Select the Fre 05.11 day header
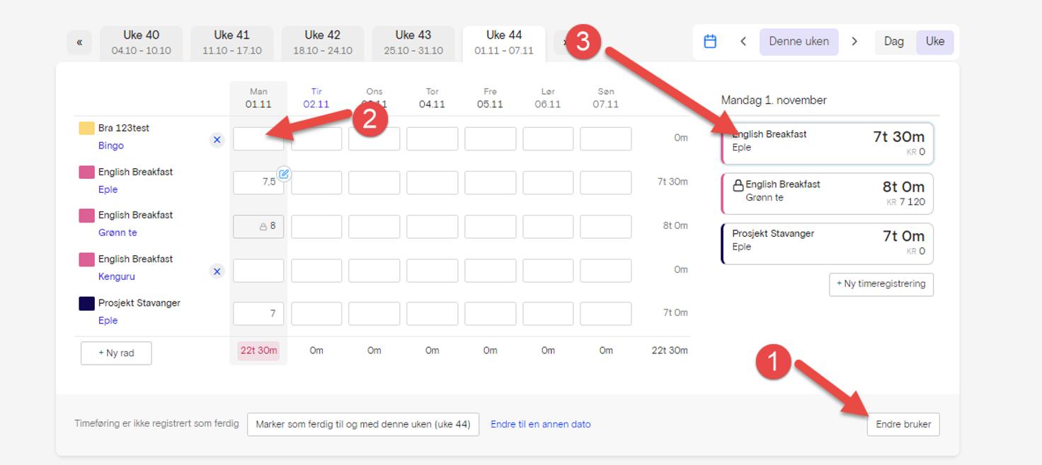Screen dimensions: 1042x465 (x=490, y=98)
